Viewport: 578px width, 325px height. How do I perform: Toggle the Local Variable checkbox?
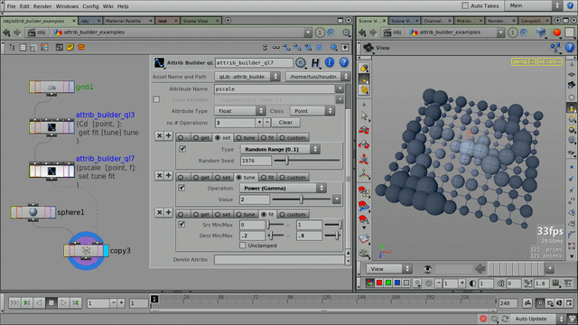[156, 99]
